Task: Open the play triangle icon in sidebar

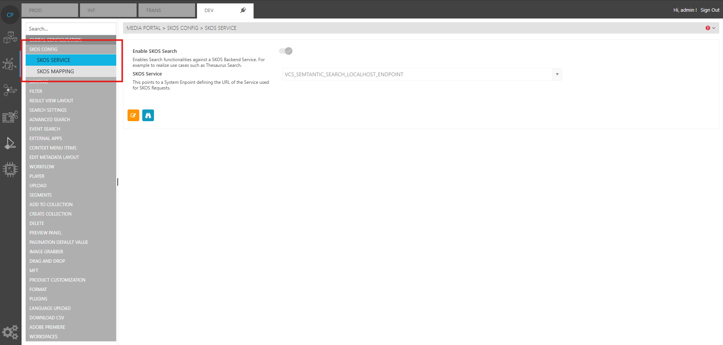Action: point(10,143)
